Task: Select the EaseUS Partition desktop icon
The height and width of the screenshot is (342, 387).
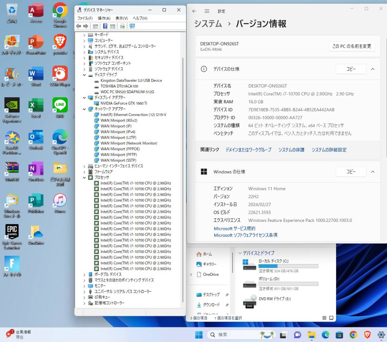Action: coord(12,142)
